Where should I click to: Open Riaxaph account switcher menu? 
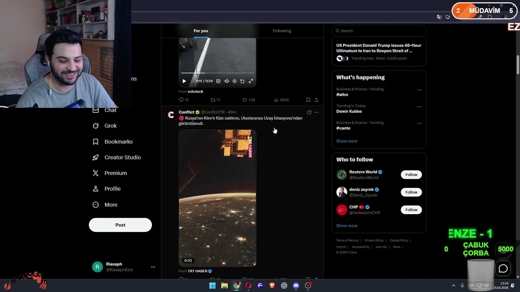153,267
